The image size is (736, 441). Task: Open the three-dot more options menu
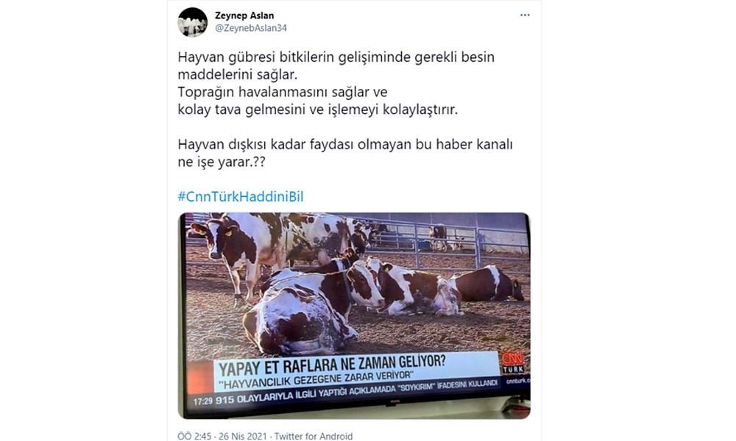coord(525,15)
